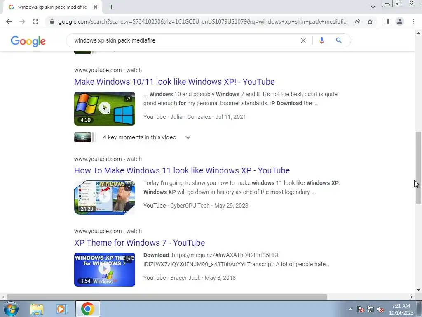View site information padlock icon
422x317 pixels.
[x=52, y=21]
